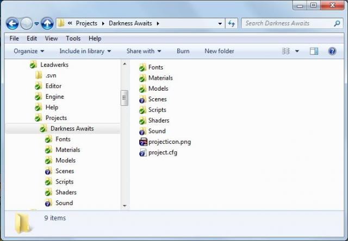Open projecticon.png file in file list
The image size is (348, 241).
tap(169, 142)
